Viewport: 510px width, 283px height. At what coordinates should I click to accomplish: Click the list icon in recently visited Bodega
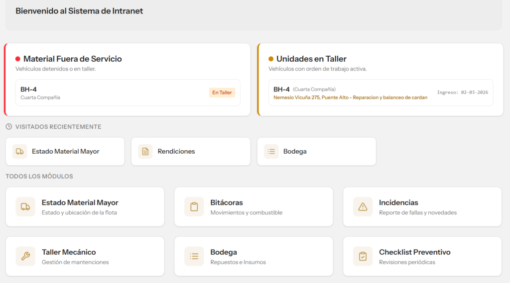[271, 152]
